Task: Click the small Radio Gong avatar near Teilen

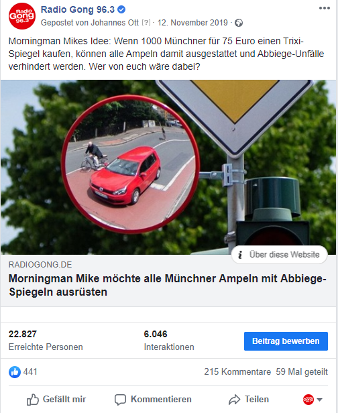Action: pos(308,400)
